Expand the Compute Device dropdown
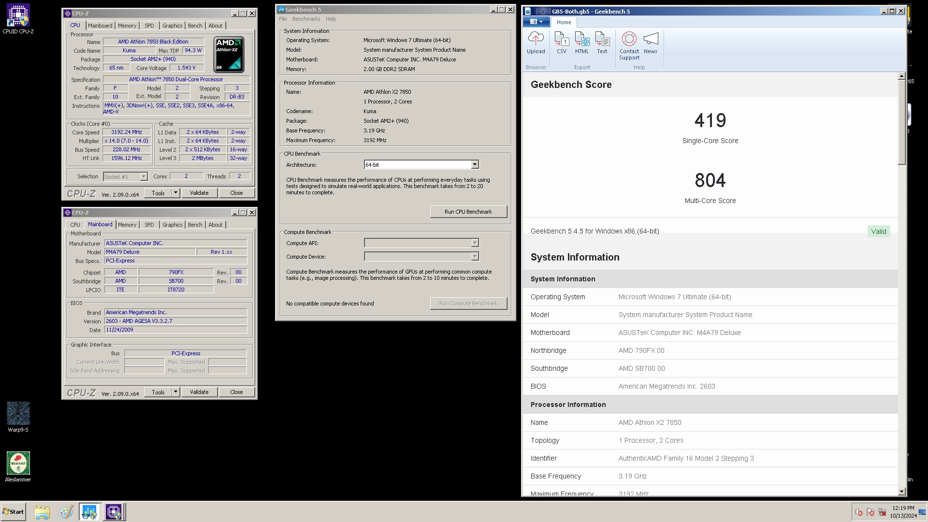The width and height of the screenshot is (928, 522). tap(475, 256)
